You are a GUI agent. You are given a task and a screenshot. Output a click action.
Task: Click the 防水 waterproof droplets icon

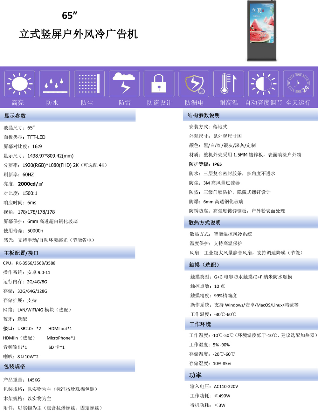54,83
